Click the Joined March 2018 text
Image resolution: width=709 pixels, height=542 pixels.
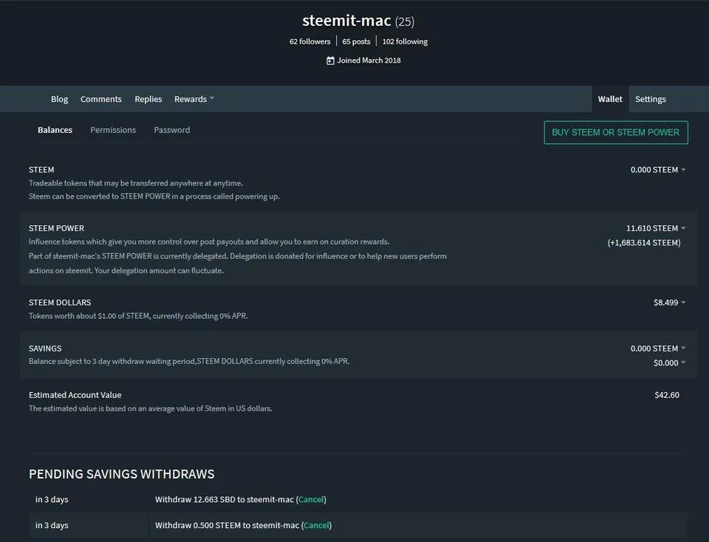(369, 61)
